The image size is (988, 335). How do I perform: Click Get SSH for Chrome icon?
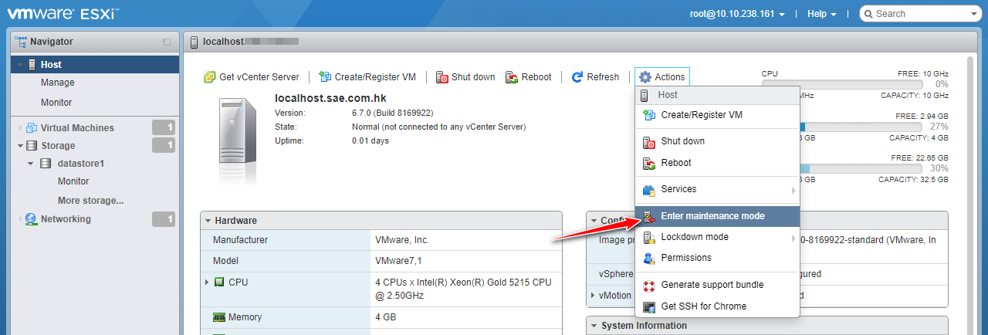click(649, 306)
